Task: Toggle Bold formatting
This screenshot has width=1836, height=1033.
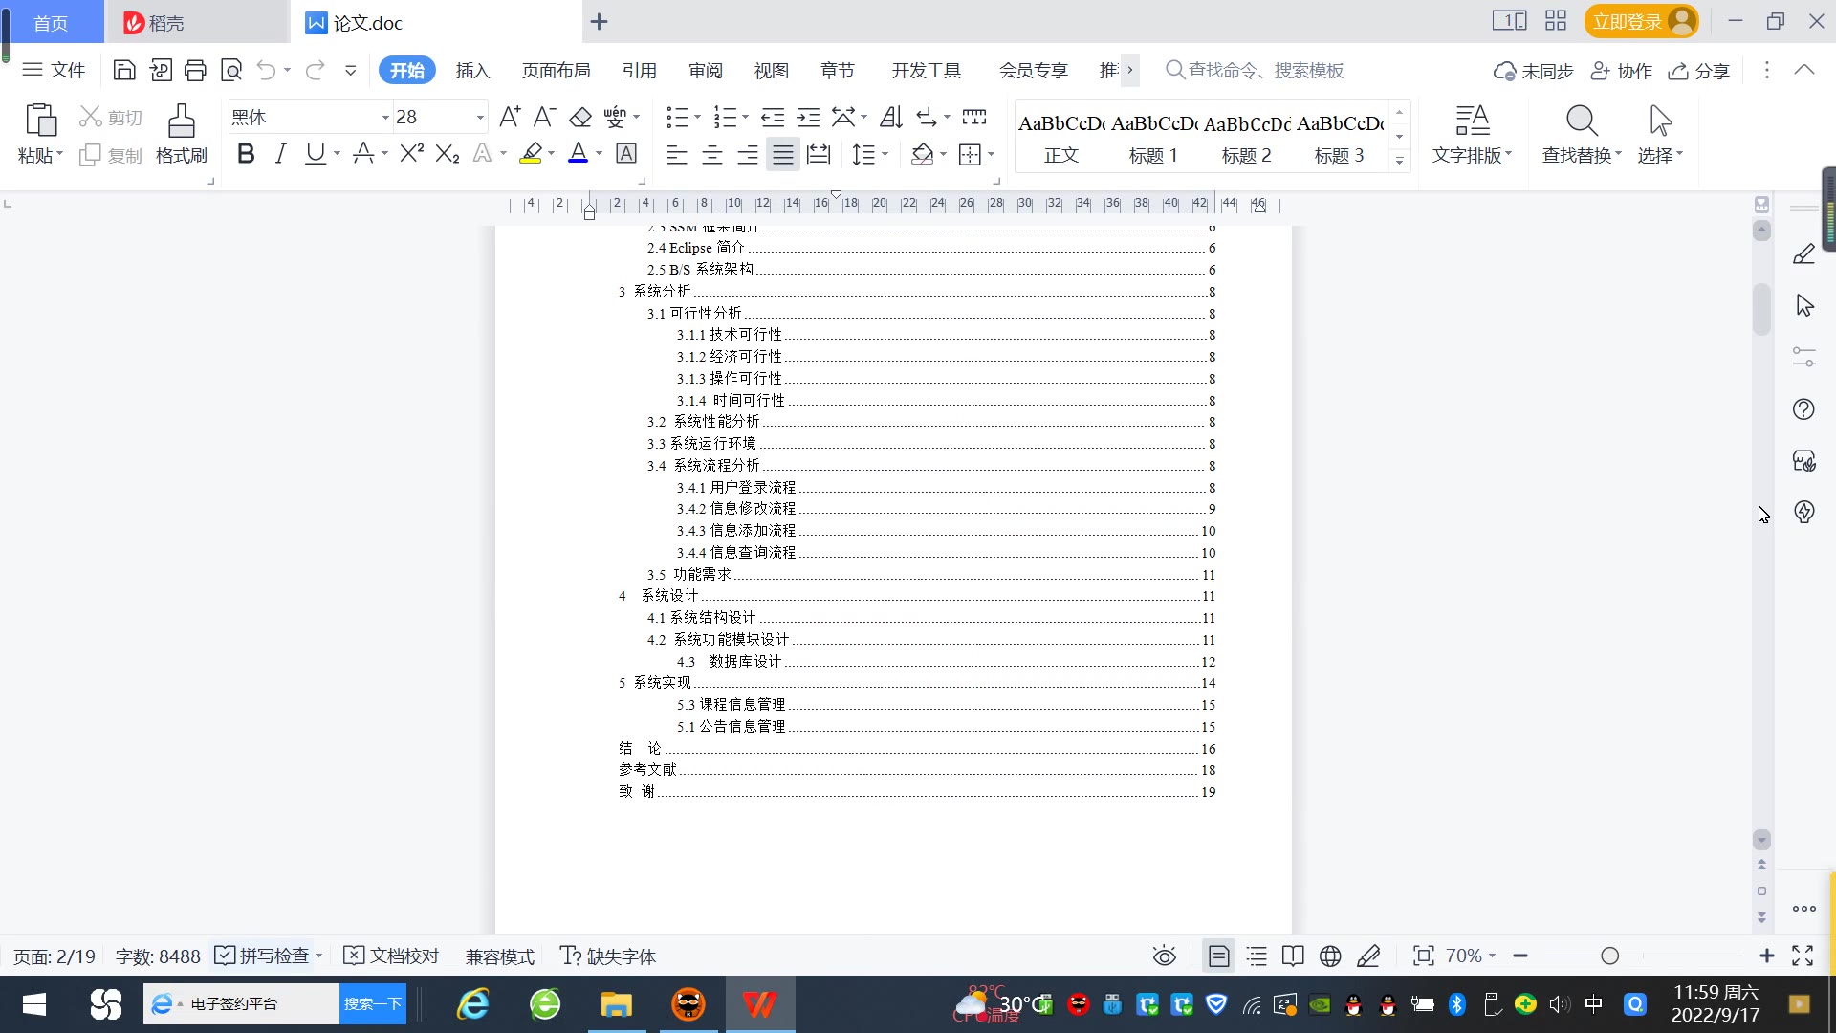Action: coord(246,154)
